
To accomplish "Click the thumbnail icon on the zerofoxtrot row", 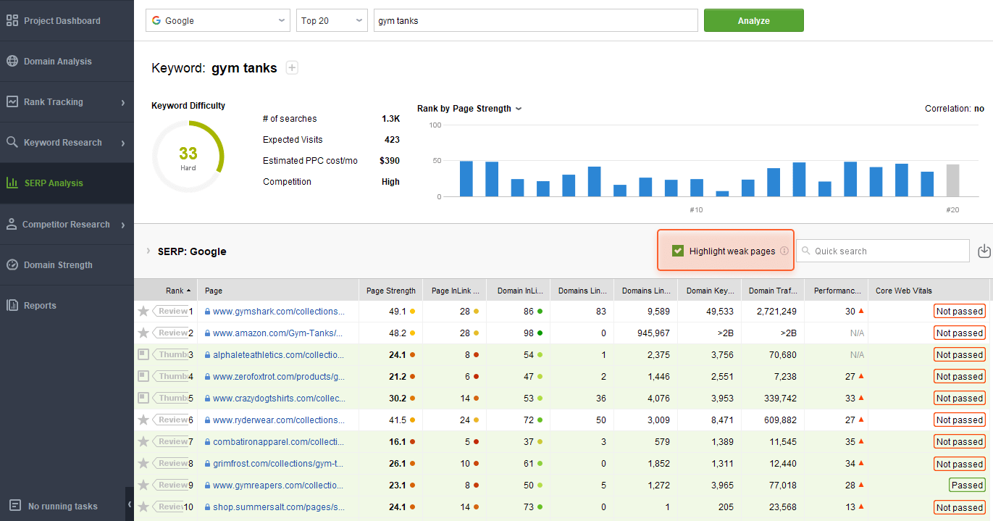I will 143,376.
